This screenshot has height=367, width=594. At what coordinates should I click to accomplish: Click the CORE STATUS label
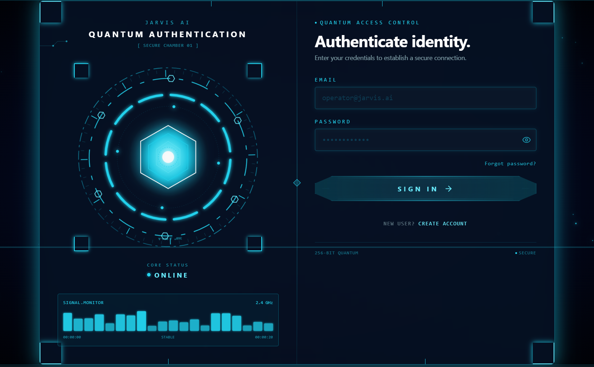pos(167,265)
